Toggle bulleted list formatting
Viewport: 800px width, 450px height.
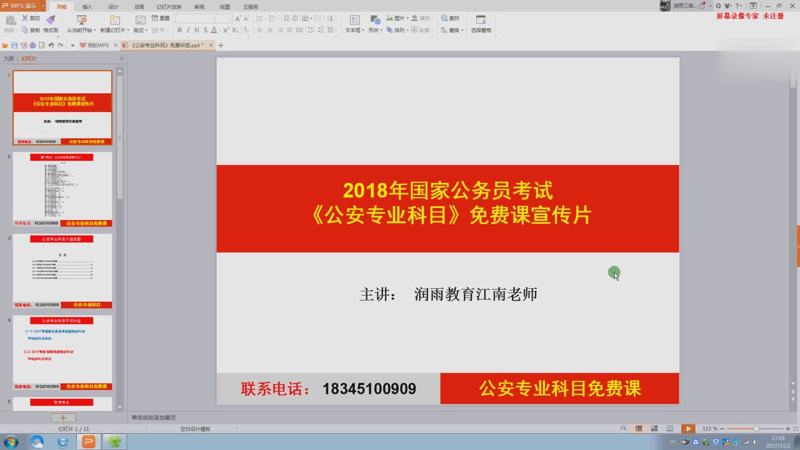(x=260, y=19)
